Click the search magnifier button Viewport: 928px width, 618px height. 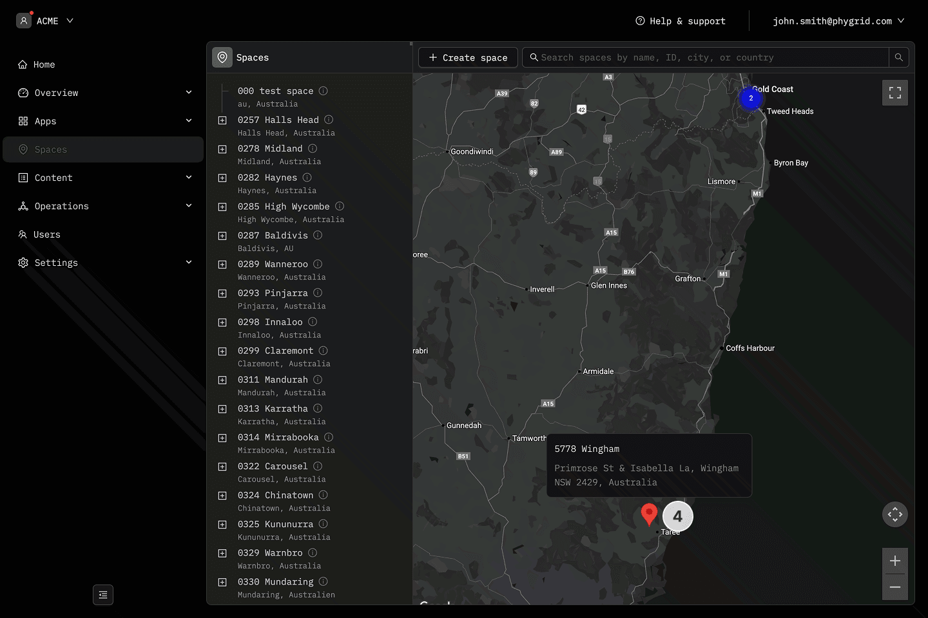point(898,57)
